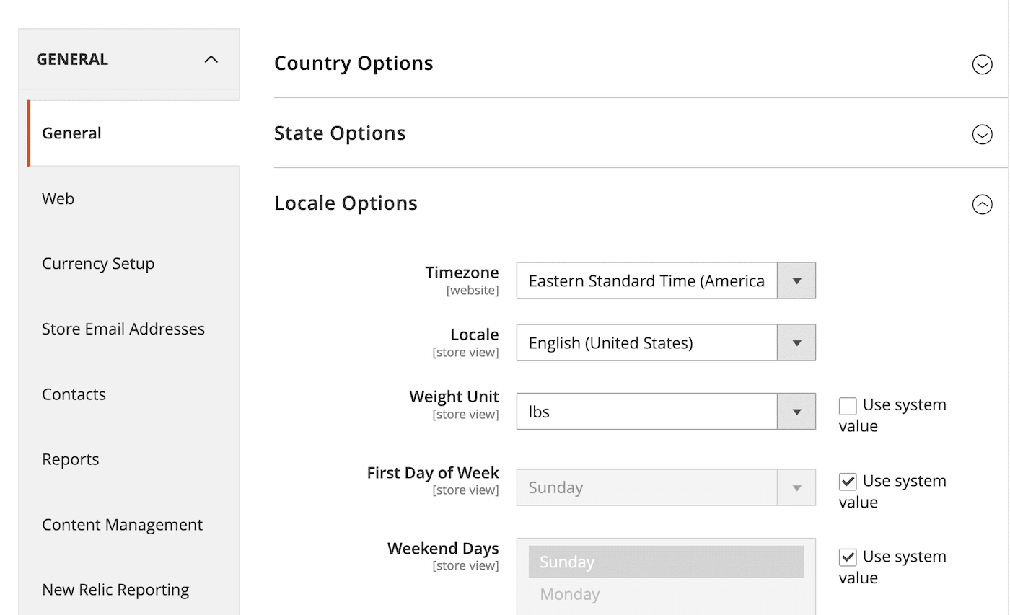Open the Content Management settings
Image resolution: width=1010 pixels, height=615 pixels.
pyautogui.click(x=122, y=525)
